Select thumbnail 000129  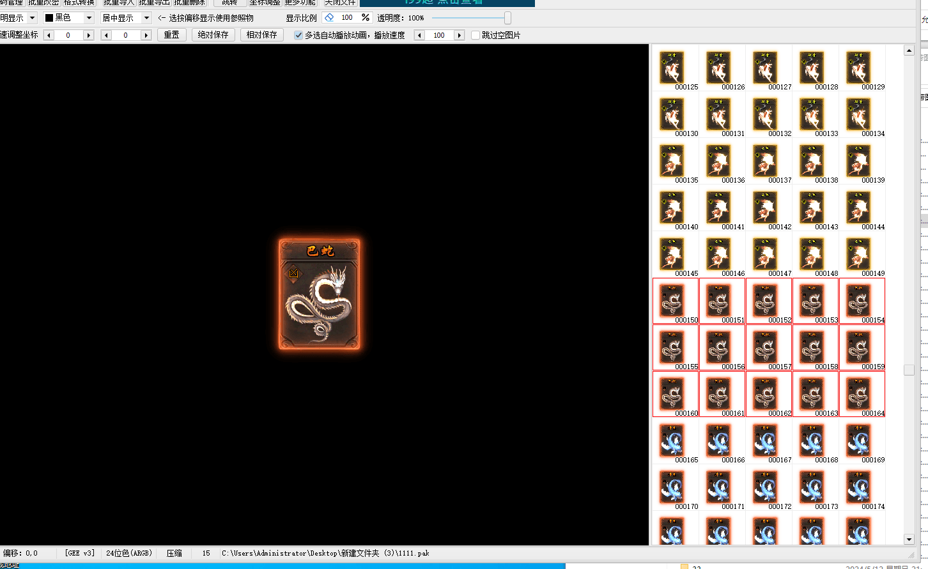[862, 68]
